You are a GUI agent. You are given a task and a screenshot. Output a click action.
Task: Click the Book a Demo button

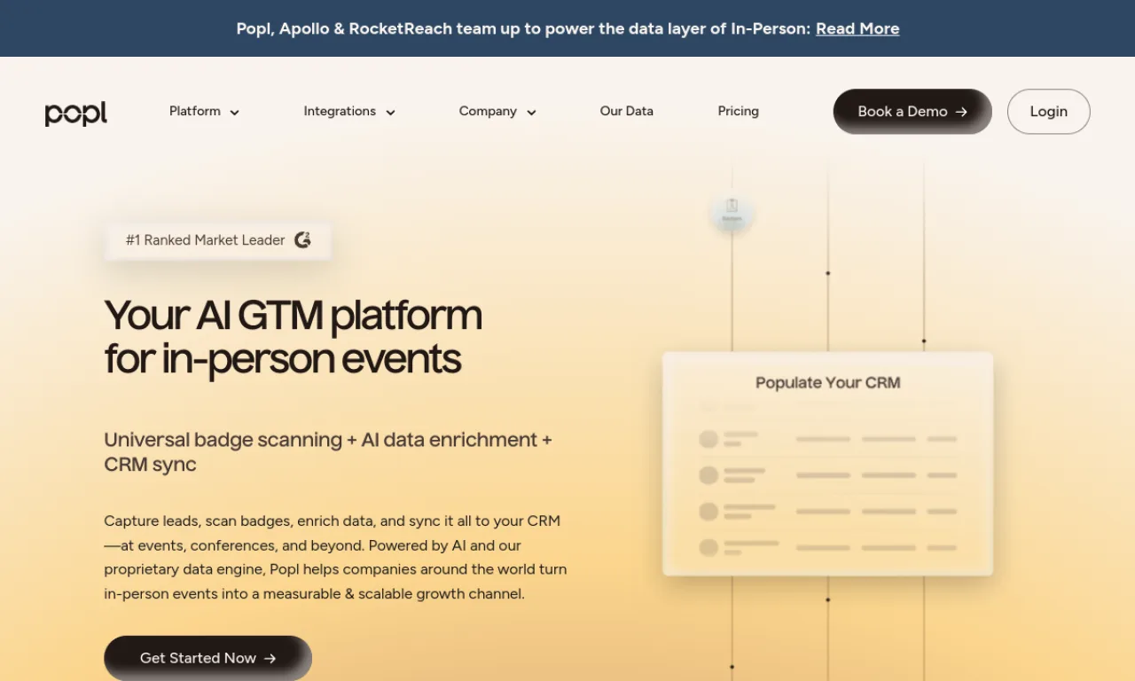[x=912, y=112]
